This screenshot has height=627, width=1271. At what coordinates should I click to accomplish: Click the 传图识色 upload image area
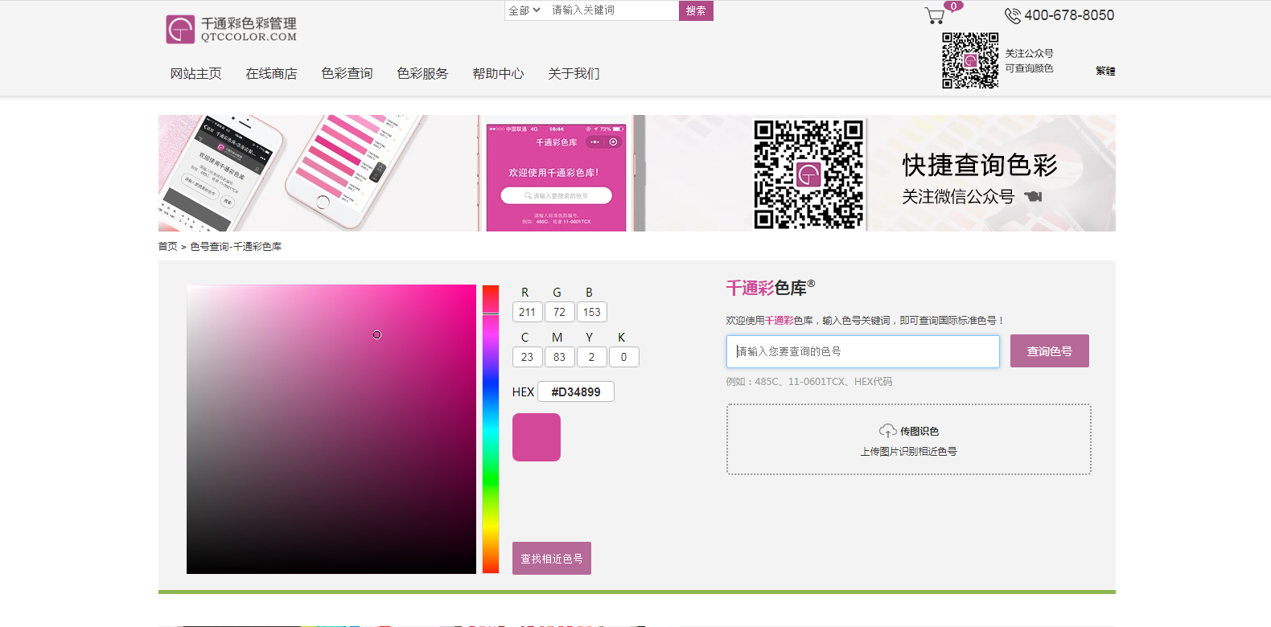[909, 440]
